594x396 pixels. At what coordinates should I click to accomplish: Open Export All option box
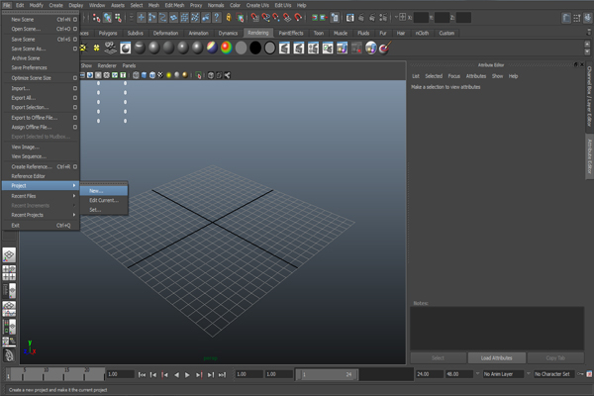click(75, 98)
